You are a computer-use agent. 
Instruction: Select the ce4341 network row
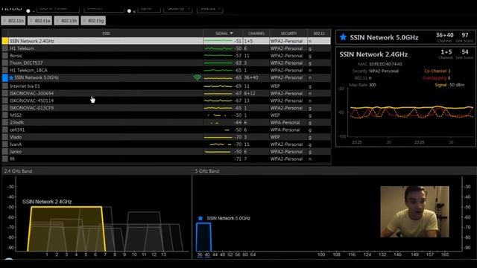tap(166, 130)
